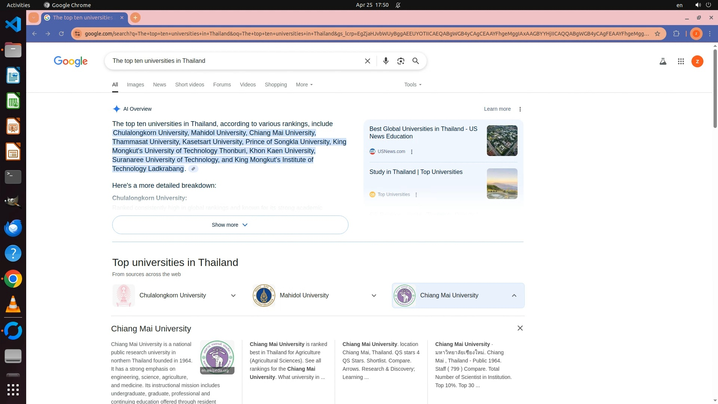Screen dimensions: 718x404
Task: Close the Chiang Mai University panel
Action: [520, 328]
